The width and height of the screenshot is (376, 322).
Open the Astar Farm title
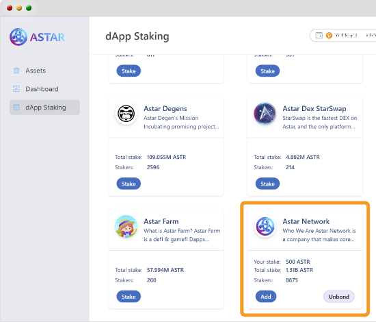161,221
